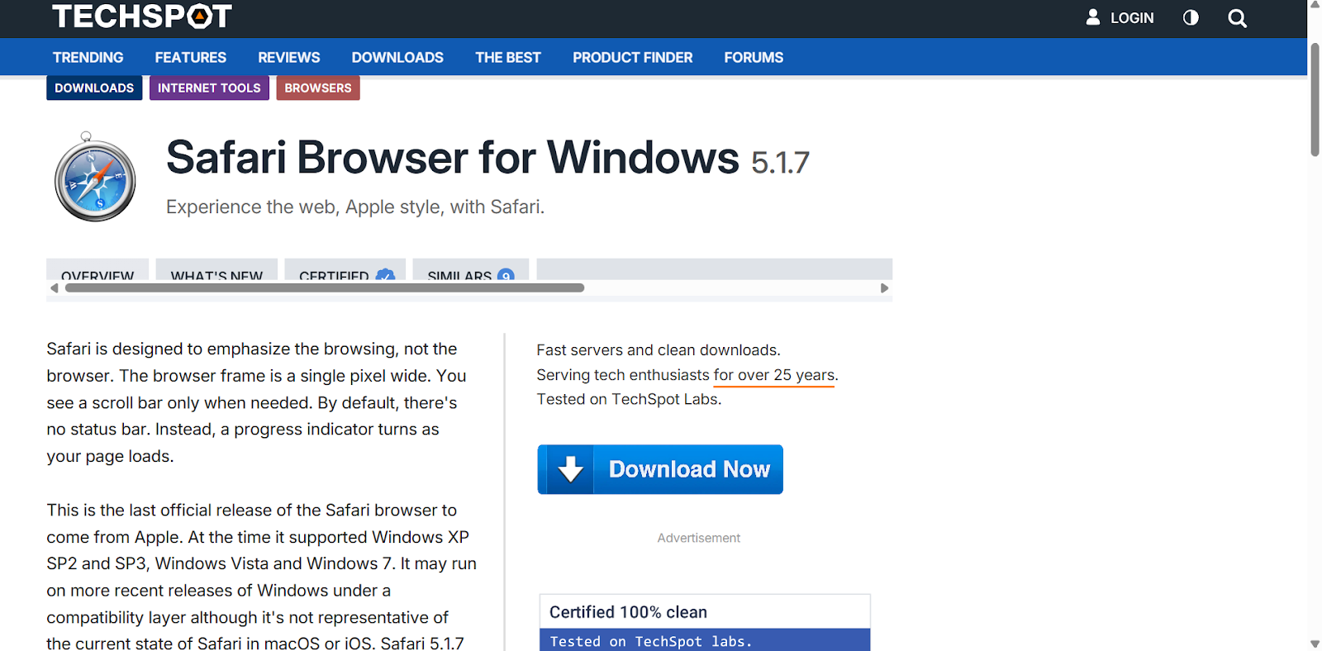Viewport: 1322px width, 651px height.
Task: Click the INTERNET TOOLS breadcrumb tag
Action: (209, 88)
